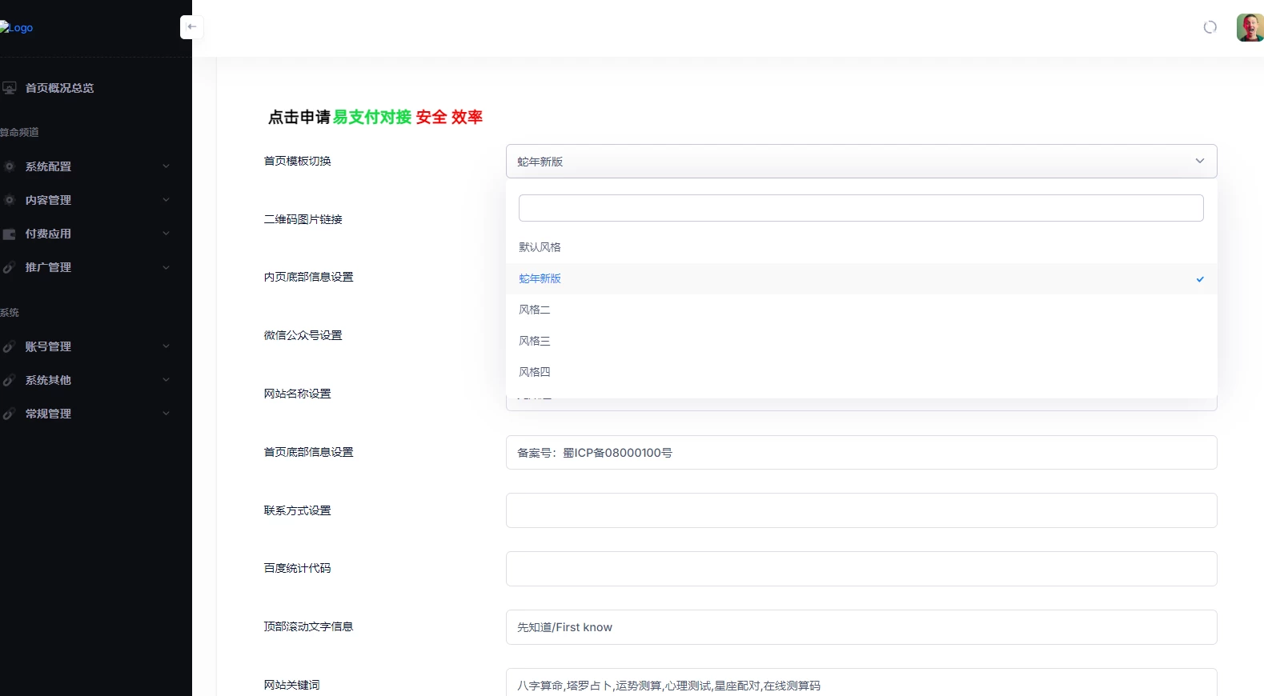Open 常规管理 in the sidebar
Image resolution: width=1264 pixels, height=696 pixels.
tap(48, 414)
